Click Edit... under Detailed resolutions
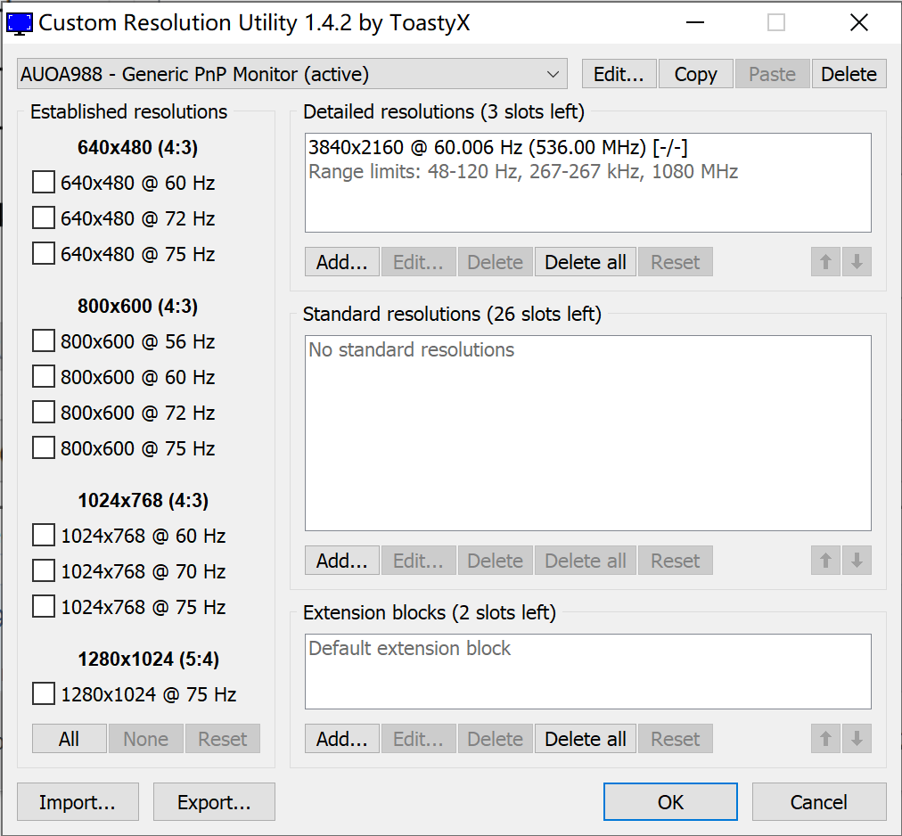Image resolution: width=902 pixels, height=836 pixels. [x=419, y=262]
